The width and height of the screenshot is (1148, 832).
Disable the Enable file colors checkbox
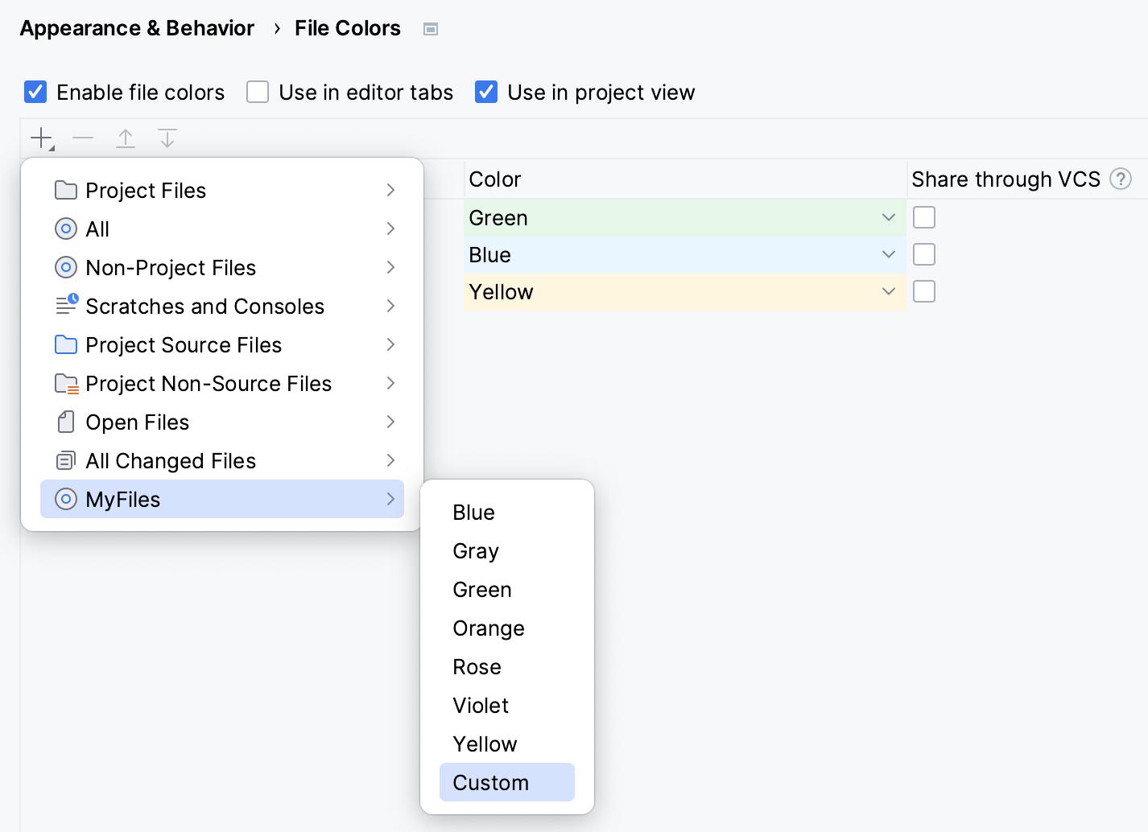click(35, 93)
